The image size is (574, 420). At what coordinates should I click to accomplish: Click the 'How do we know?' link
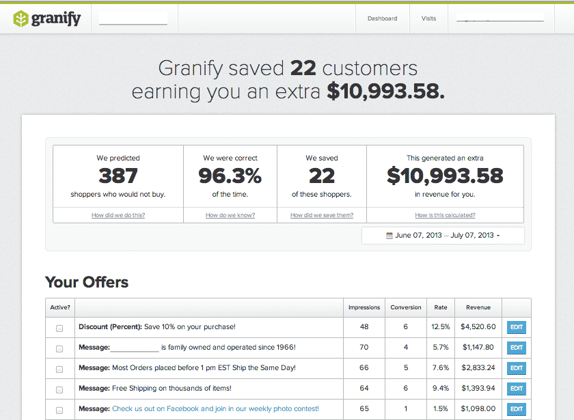click(x=230, y=215)
